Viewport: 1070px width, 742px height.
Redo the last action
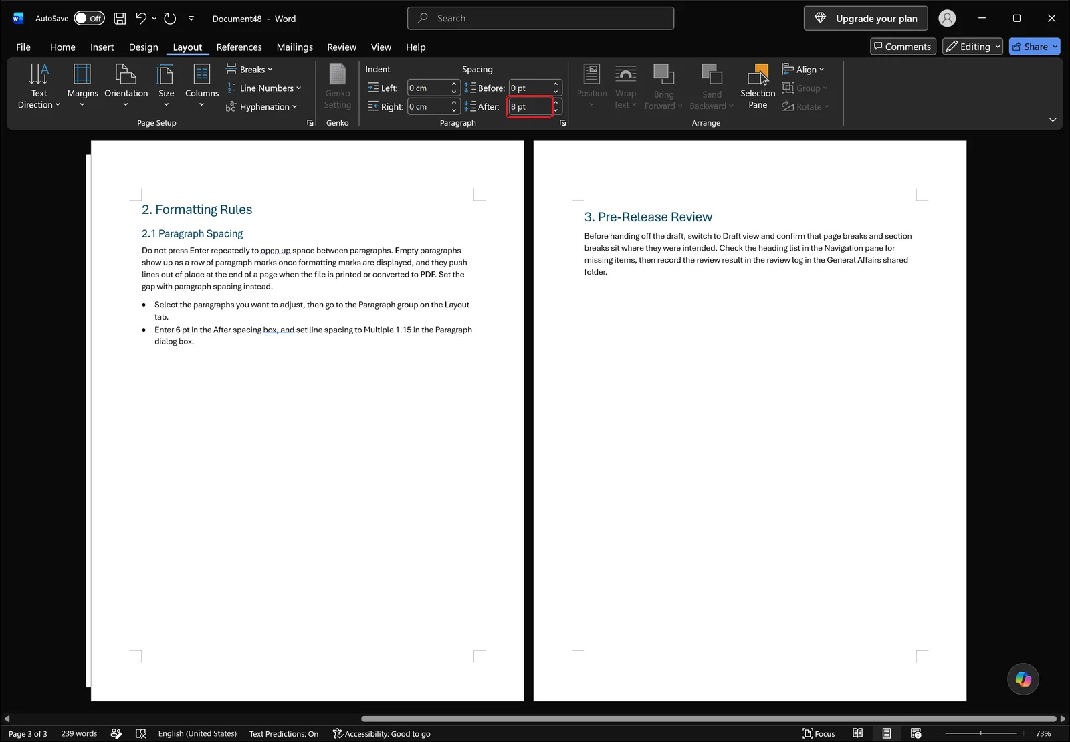(170, 19)
